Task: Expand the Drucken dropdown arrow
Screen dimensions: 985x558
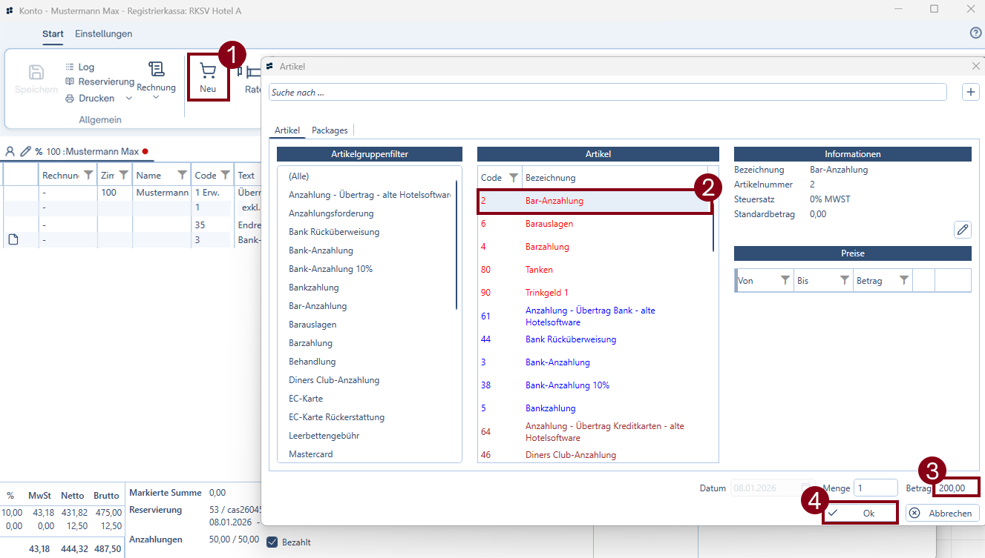Action: click(128, 99)
